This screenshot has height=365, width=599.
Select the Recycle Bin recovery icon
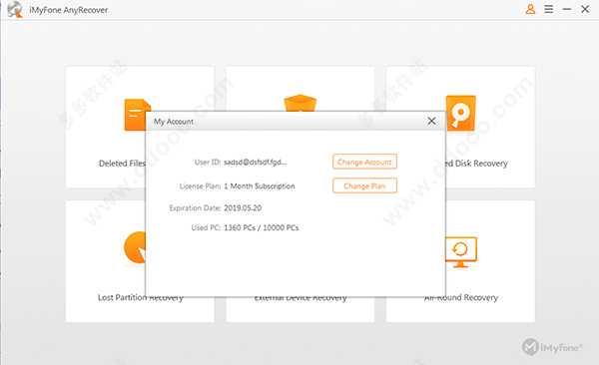(x=300, y=103)
